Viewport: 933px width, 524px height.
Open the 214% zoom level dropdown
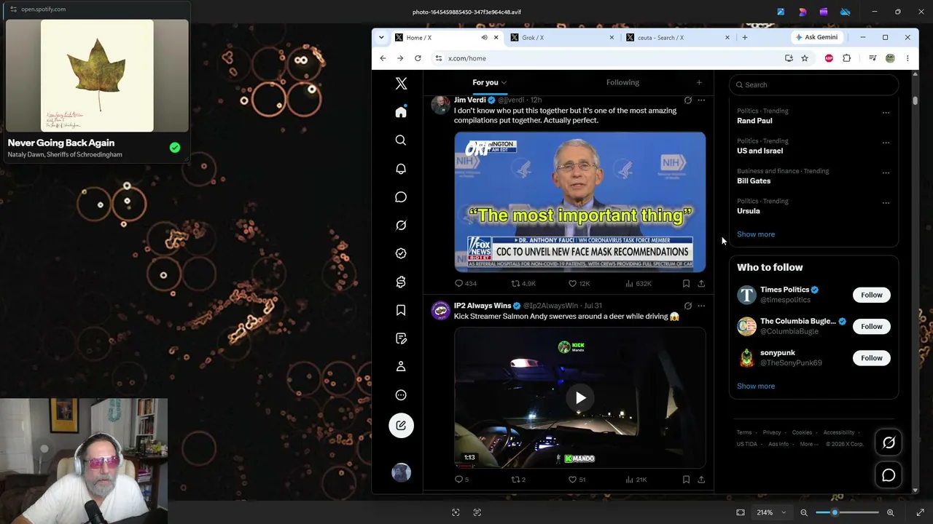771,512
